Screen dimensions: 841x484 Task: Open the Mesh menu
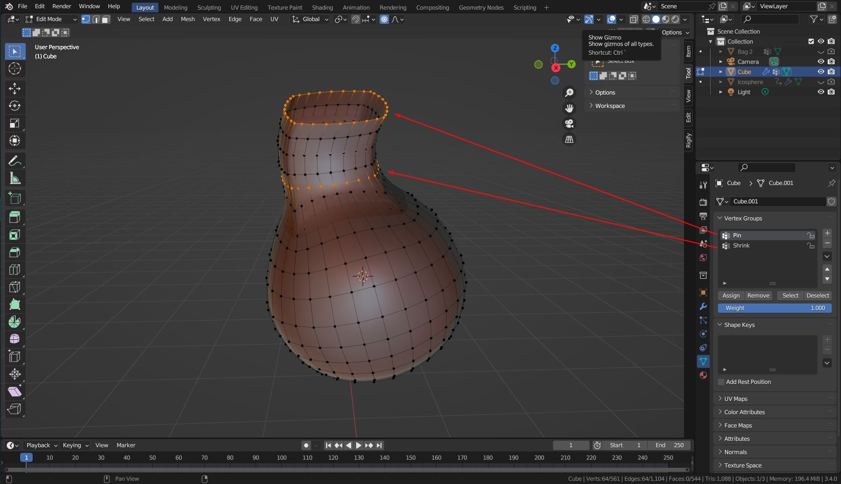click(188, 19)
